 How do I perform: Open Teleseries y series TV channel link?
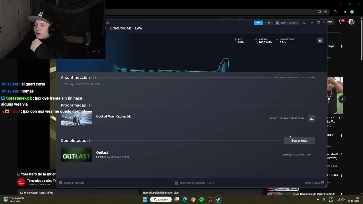(x=42, y=181)
